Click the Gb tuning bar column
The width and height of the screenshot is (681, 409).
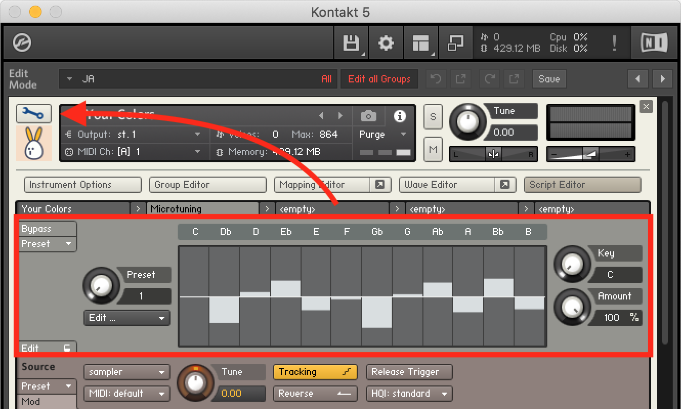377,296
